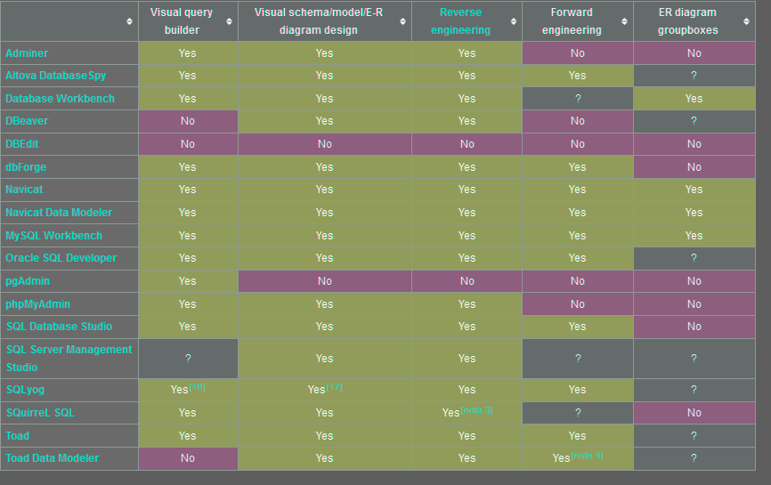Screen dimensions: 771x485
Task: Open the Database Workbench link
Action: 60,99
